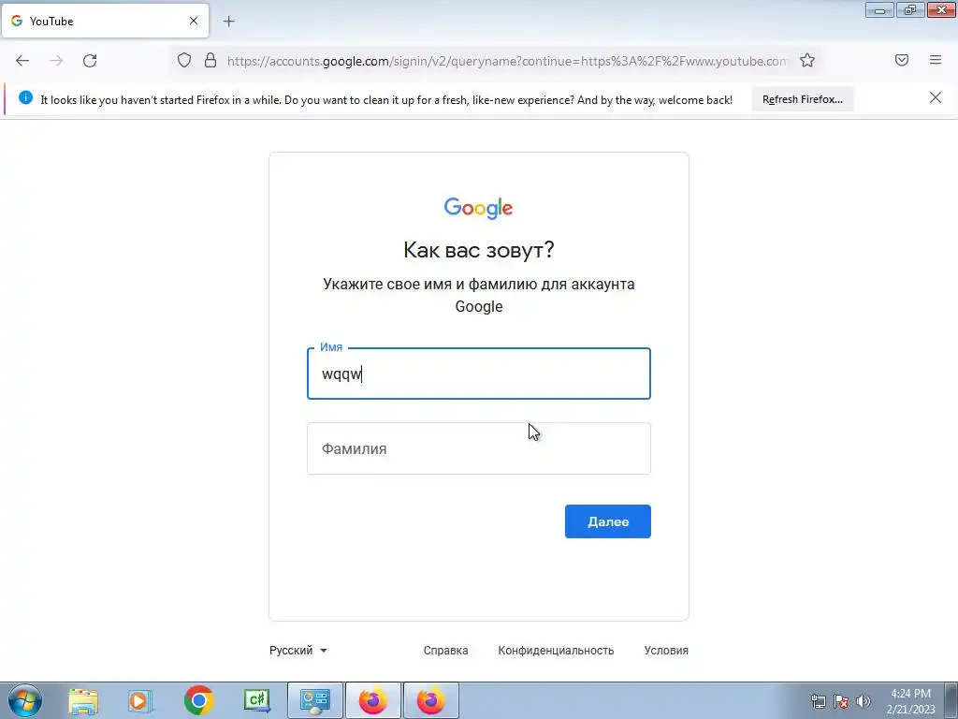Switch to the Control Panel taskbar window
Image resolution: width=958 pixels, height=719 pixels.
pyautogui.click(x=315, y=700)
